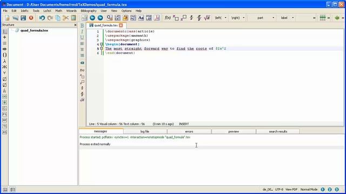Expand the chevron after the table icon

[329, 18]
